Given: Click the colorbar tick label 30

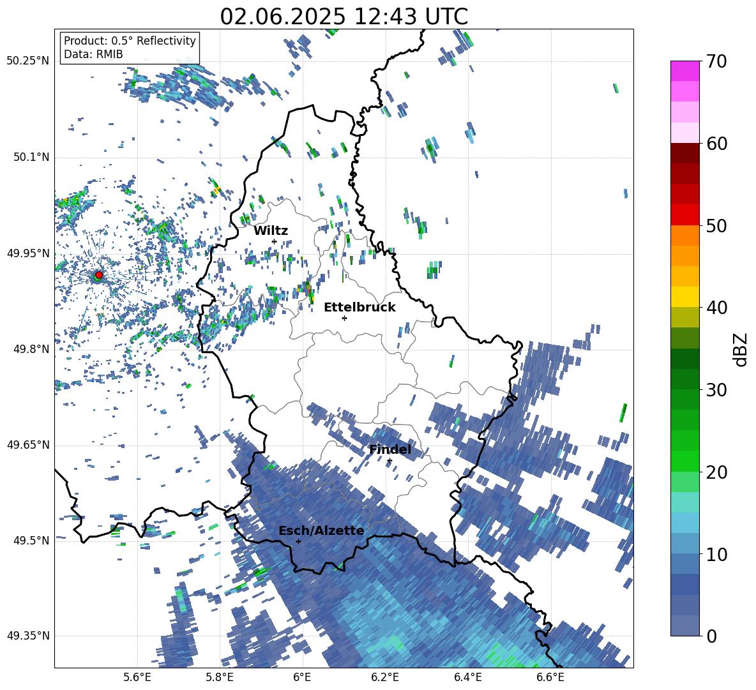Looking at the screenshot, I should (716, 390).
